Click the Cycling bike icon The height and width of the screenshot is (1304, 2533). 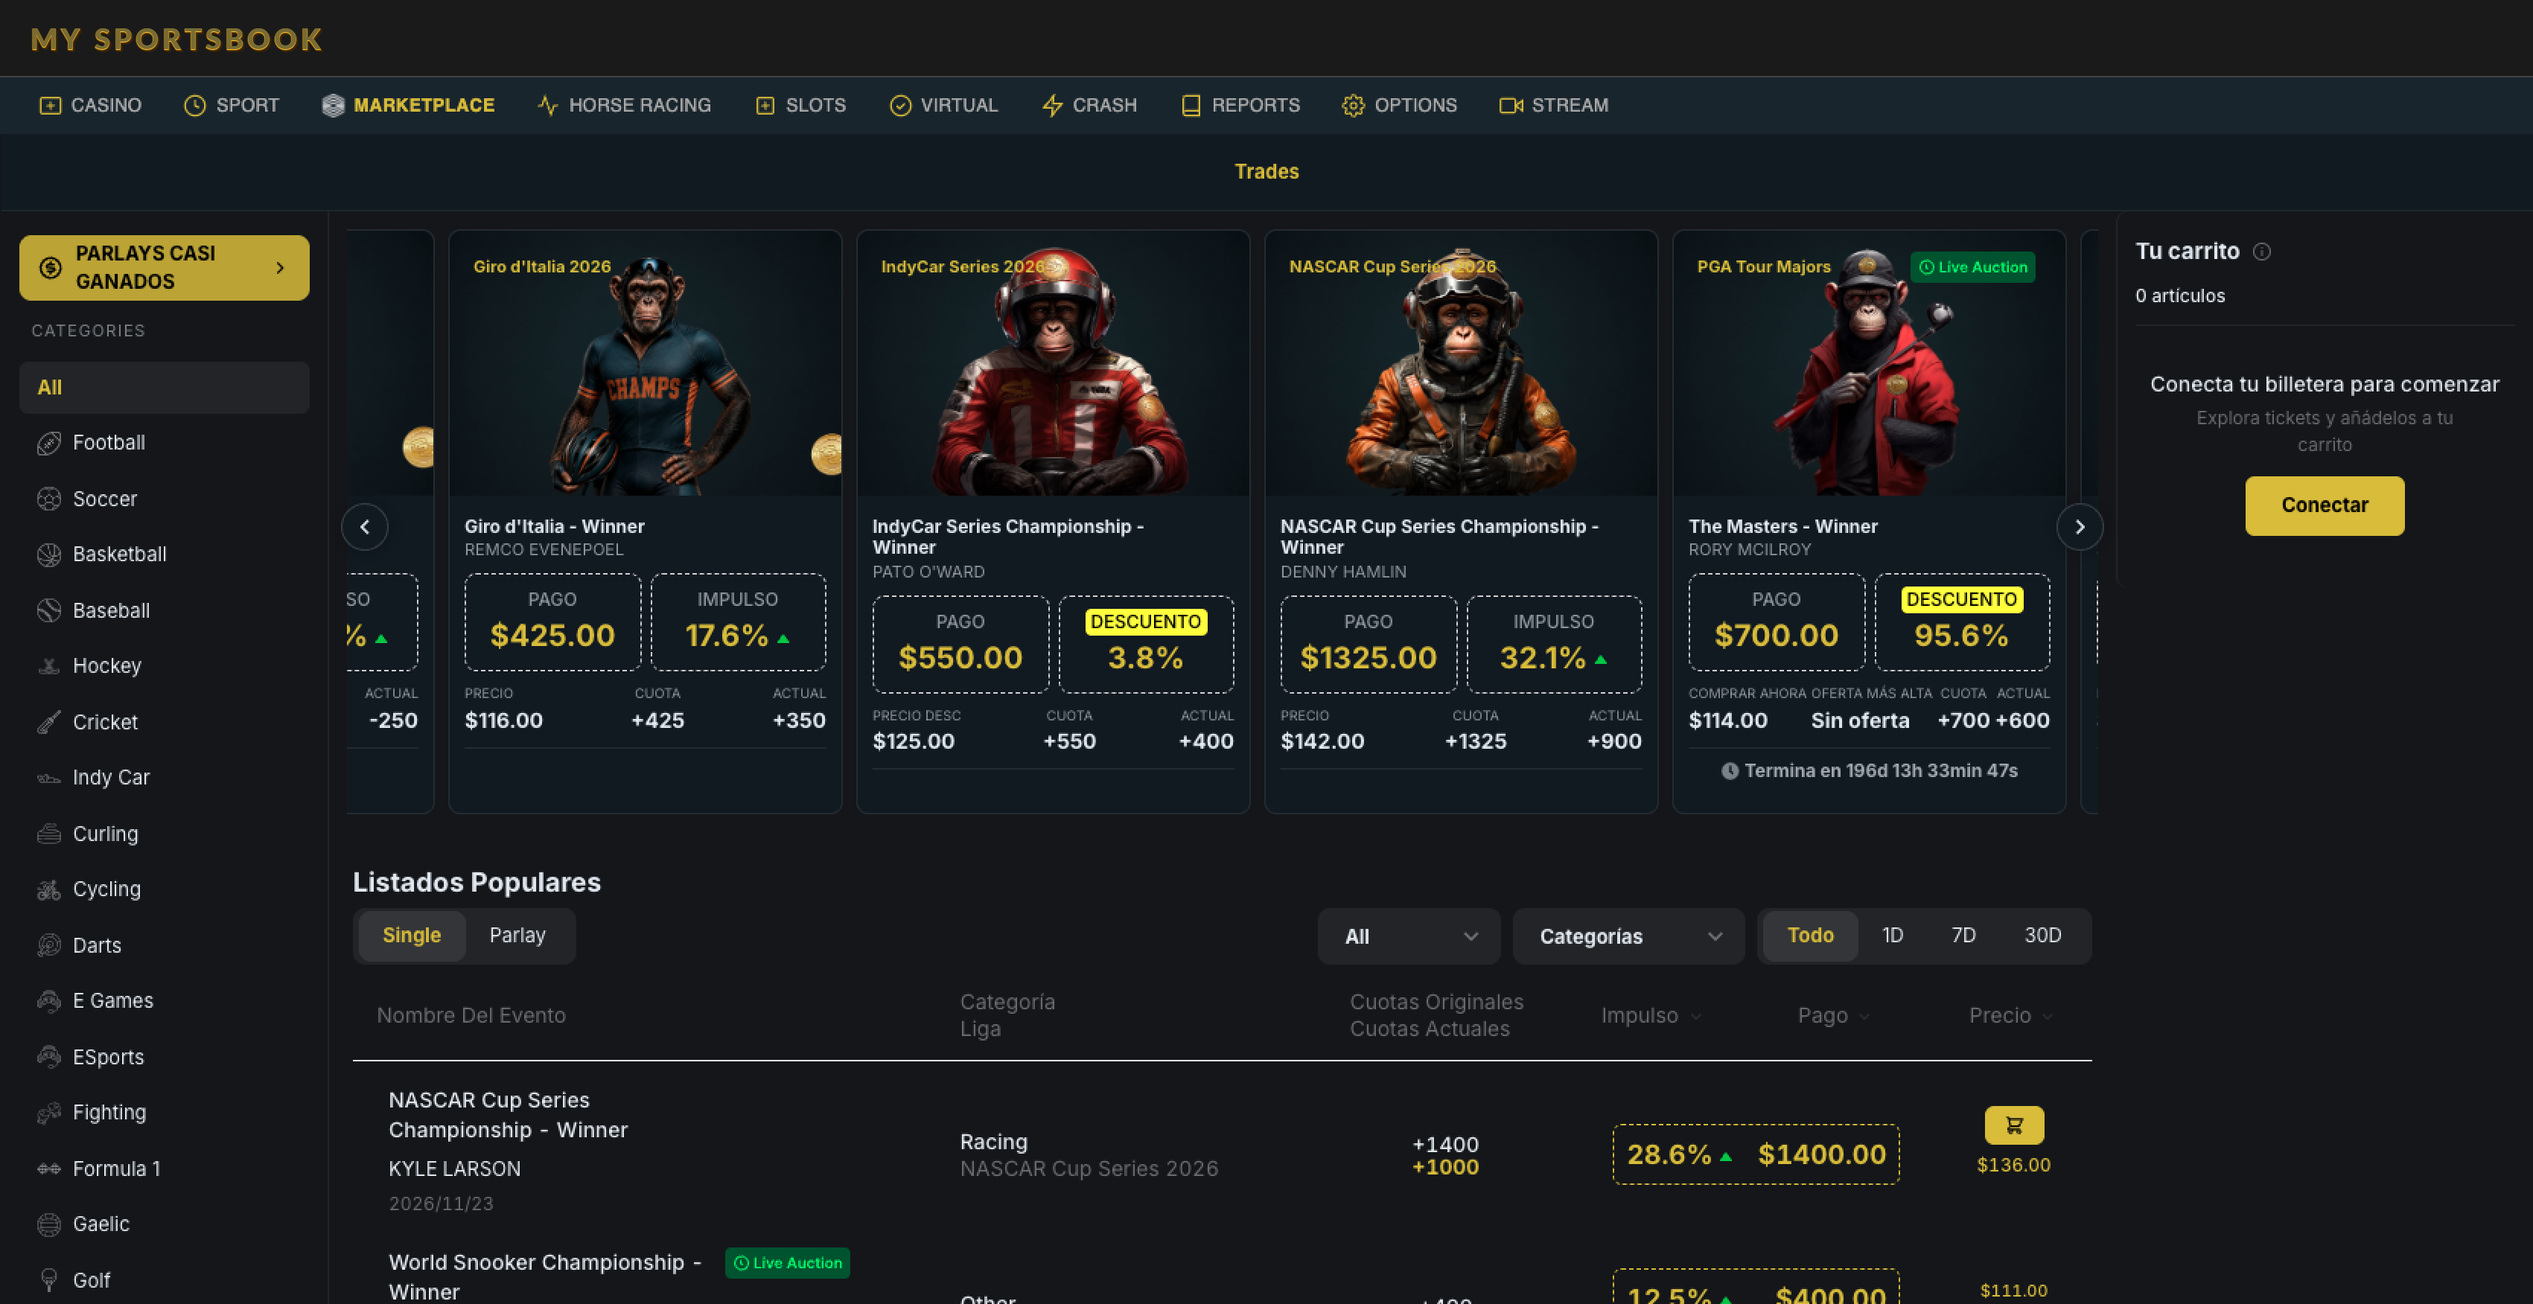[x=49, y=889]
